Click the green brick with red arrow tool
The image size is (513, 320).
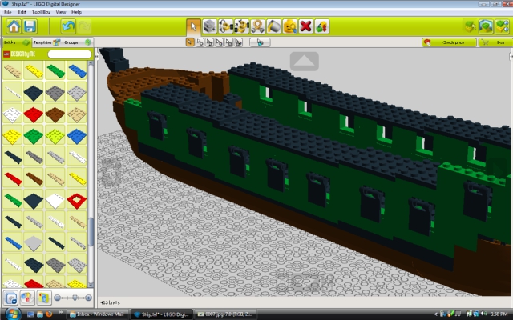tap(321, 26)
